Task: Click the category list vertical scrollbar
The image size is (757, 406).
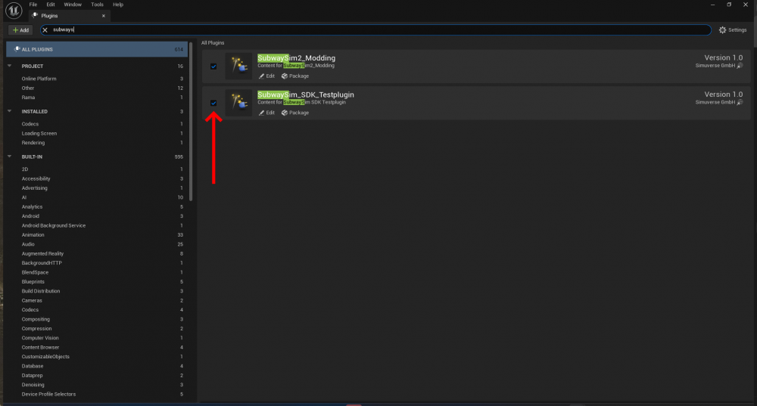Action: [x=191, y=121]
